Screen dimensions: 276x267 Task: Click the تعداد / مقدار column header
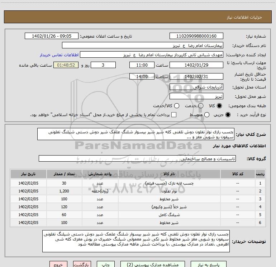coord(64,174)
